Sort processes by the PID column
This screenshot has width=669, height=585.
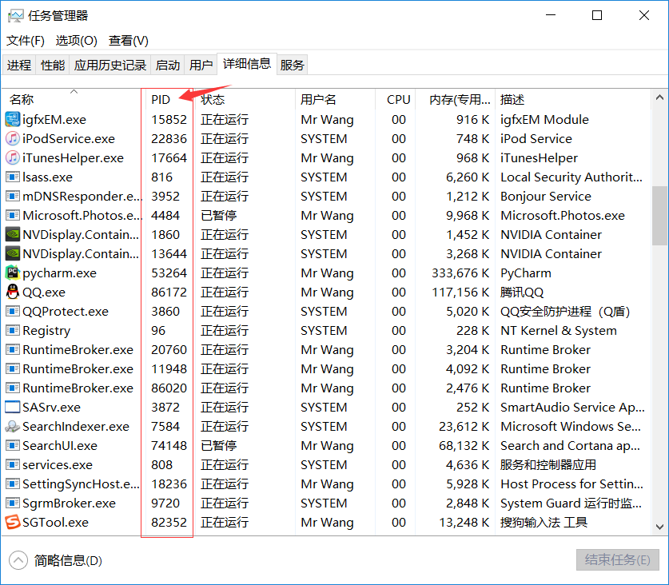tap(164, 99)
